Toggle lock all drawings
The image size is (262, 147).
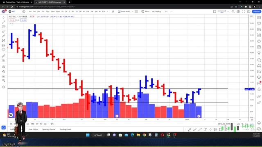4,76
